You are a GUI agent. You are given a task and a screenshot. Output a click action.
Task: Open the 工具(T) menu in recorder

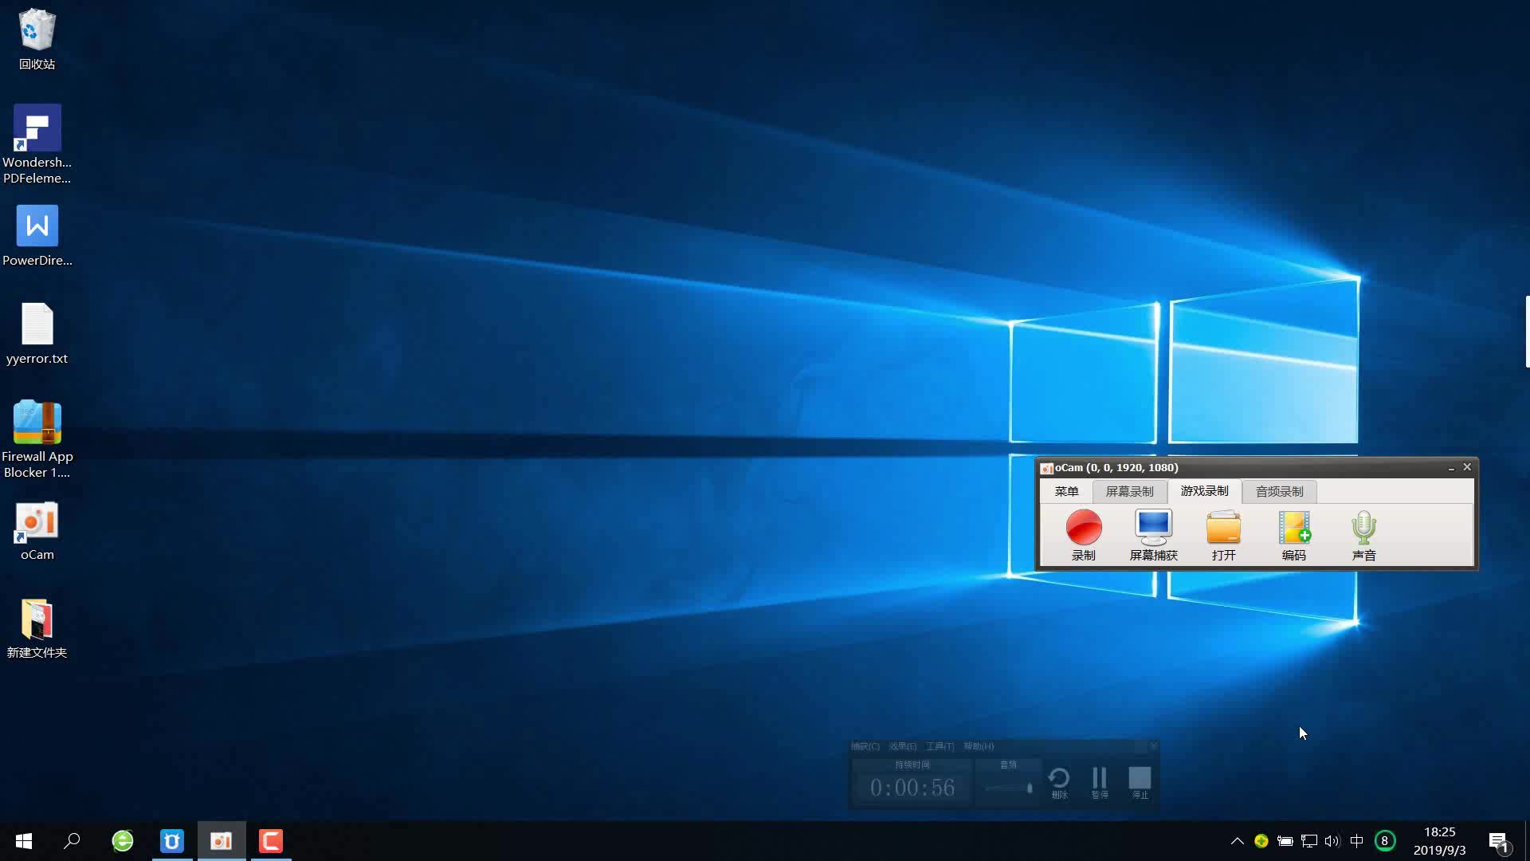[x=940, y=746]
